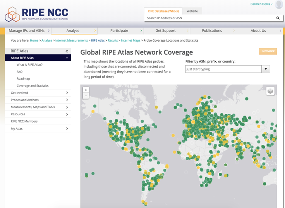Expand Probes and Anchors section
Viewport: 285px width, 208px height.
(67, 100)
